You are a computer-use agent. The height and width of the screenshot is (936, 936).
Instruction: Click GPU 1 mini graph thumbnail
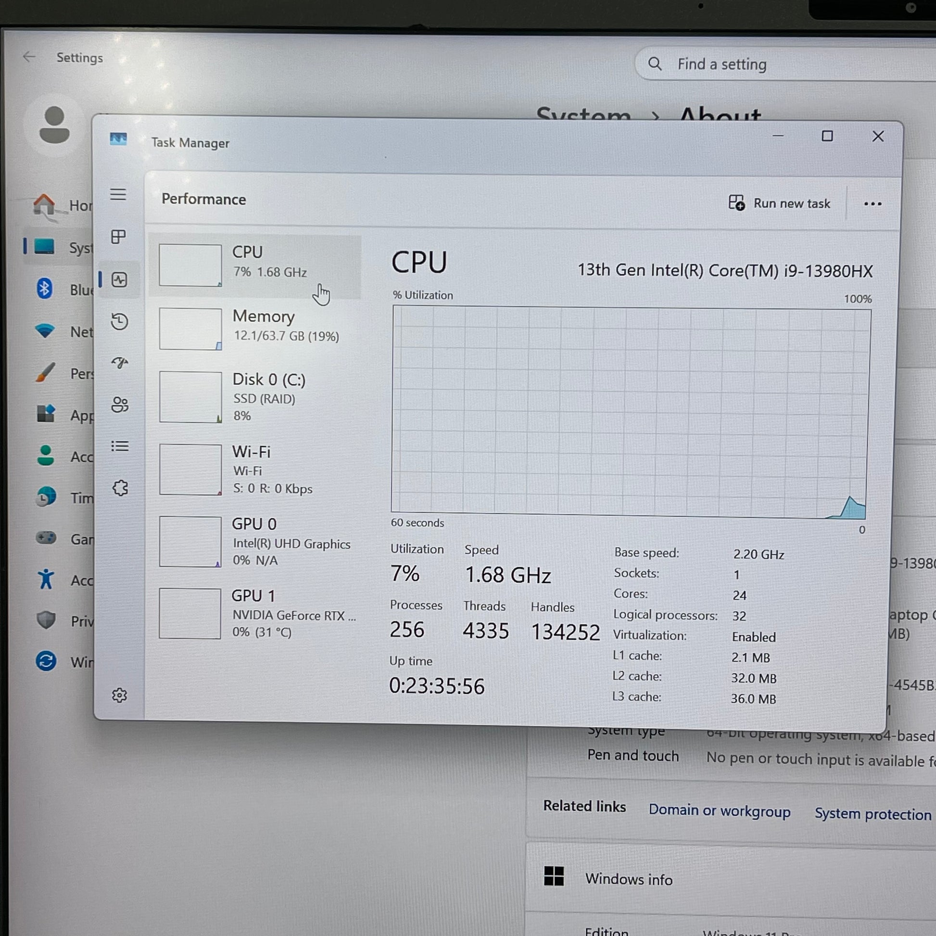190,613
